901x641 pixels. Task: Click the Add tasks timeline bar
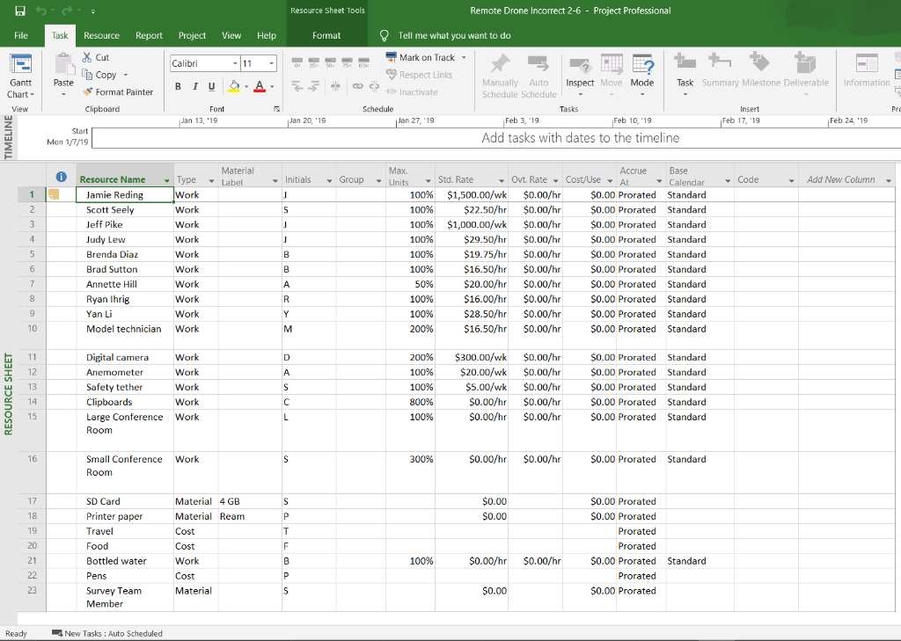coord(493,138)
